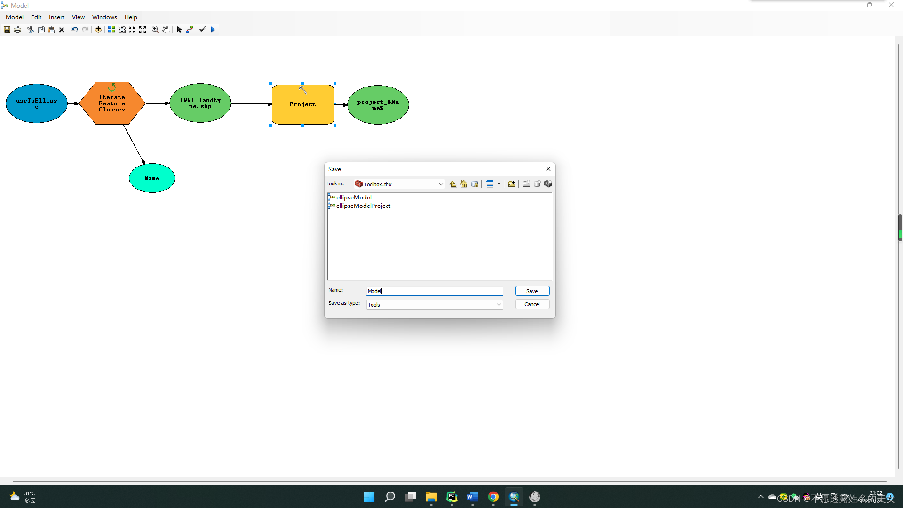Click in the Name text field
Viewport: 903px width, 508px height.
(x=434, y=291)
